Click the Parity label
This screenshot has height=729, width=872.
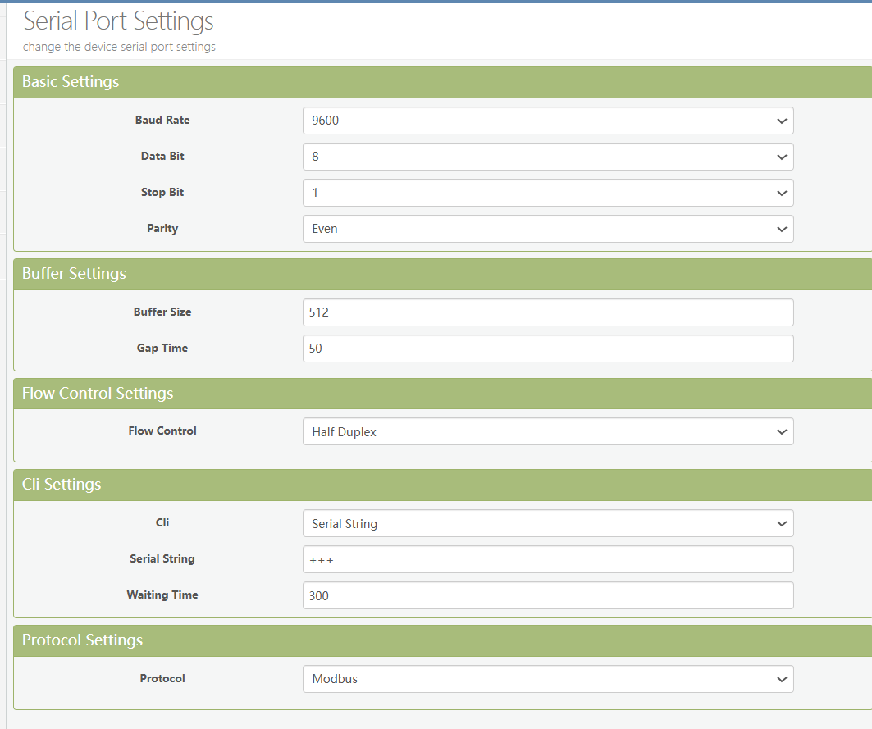[x=162, y=229]
